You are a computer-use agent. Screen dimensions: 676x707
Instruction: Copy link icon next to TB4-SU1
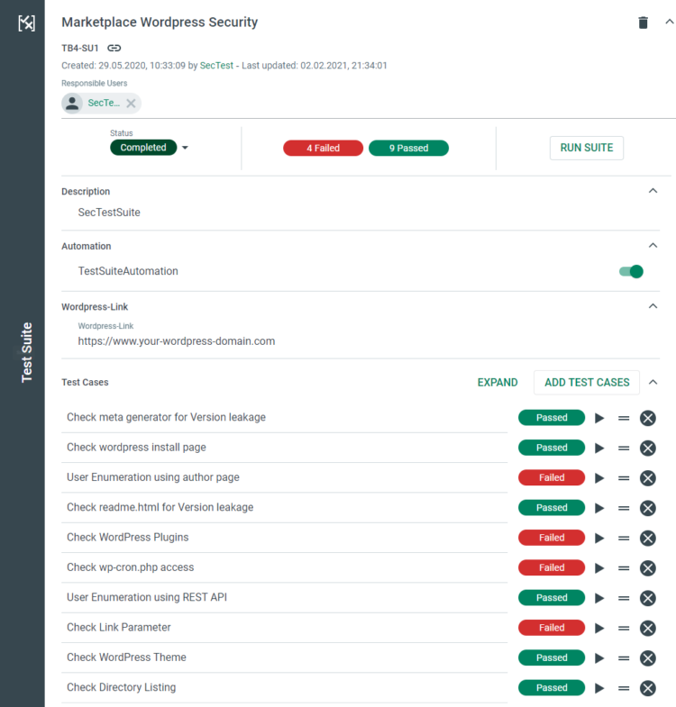[114, 48]
